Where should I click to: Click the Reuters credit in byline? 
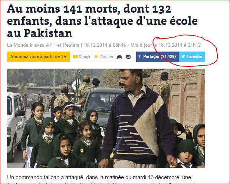point(71,45)
